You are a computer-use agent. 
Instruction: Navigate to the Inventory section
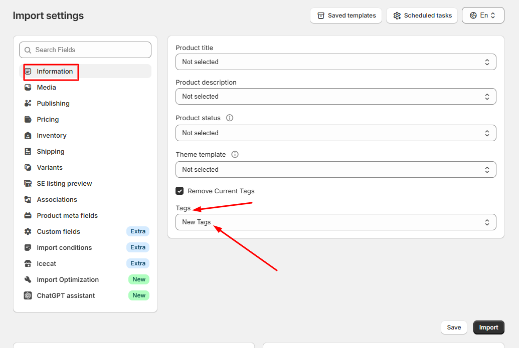[85, 136]
